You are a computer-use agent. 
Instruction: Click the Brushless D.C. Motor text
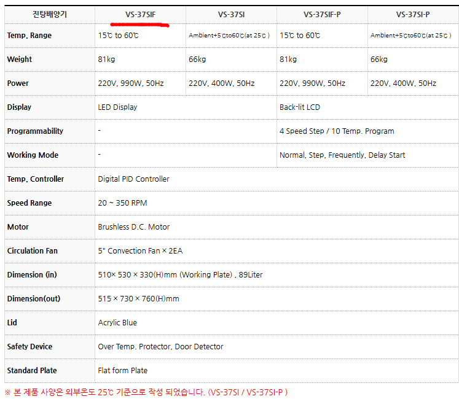pyautogui.click(x=134, y=227)
